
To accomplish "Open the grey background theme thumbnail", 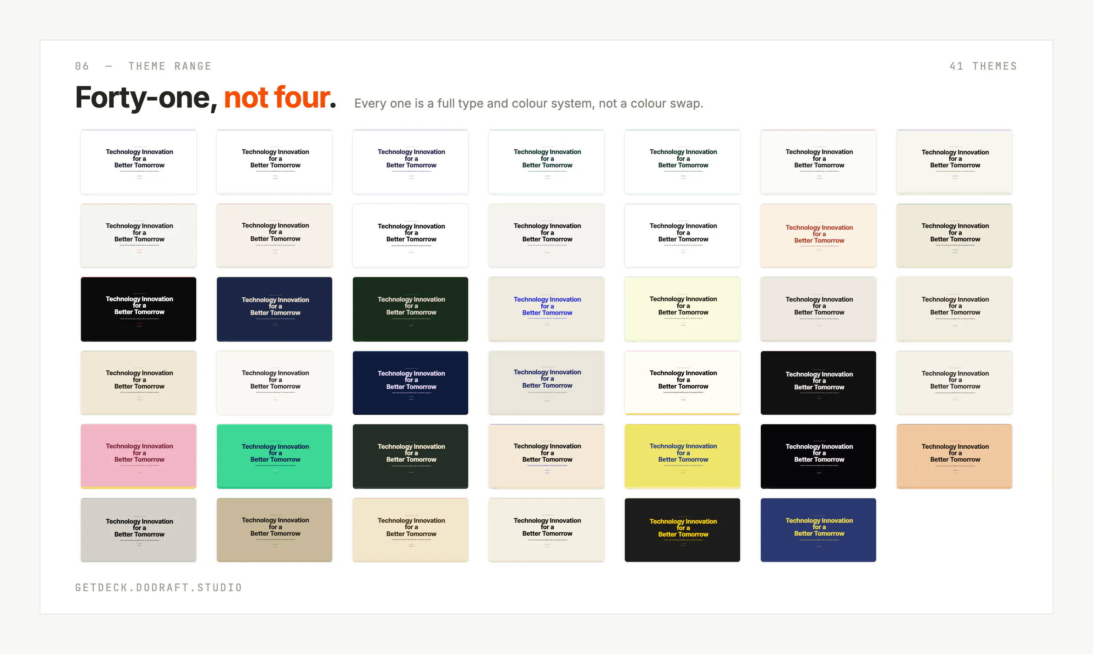I will point(139,530).
